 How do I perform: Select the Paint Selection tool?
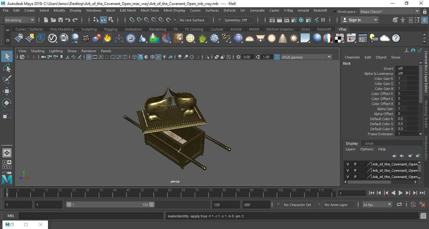pos(7,80)
